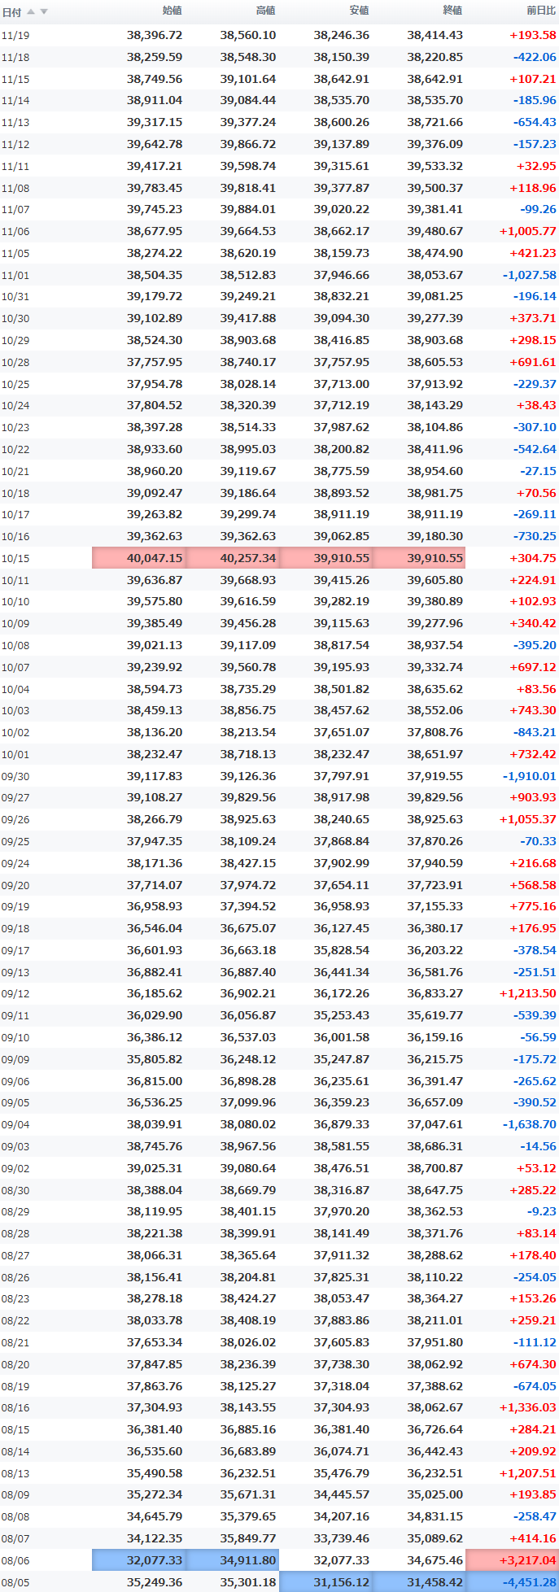Click the -9.23 change on 08/29
The height and width of the screenshot is (1592, 559).
[542, 1211]
